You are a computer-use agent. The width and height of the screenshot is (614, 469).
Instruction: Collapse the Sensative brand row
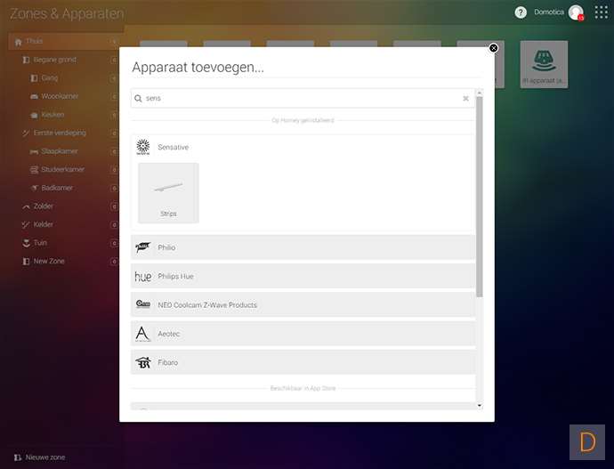[303, 147]
